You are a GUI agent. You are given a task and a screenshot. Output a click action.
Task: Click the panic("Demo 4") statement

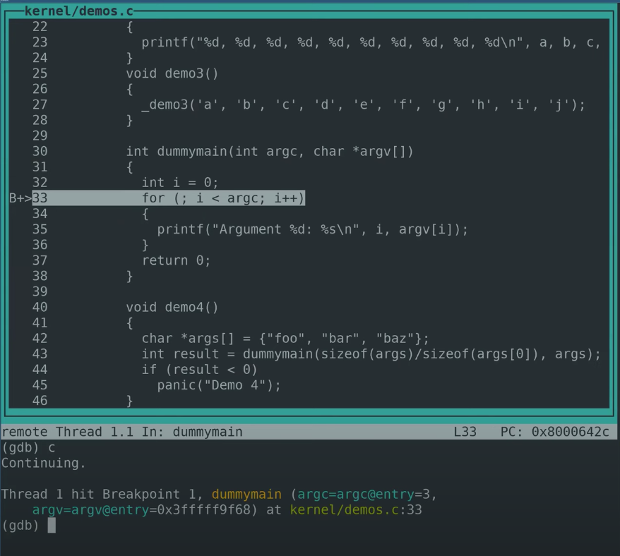[x=219, y=385]
